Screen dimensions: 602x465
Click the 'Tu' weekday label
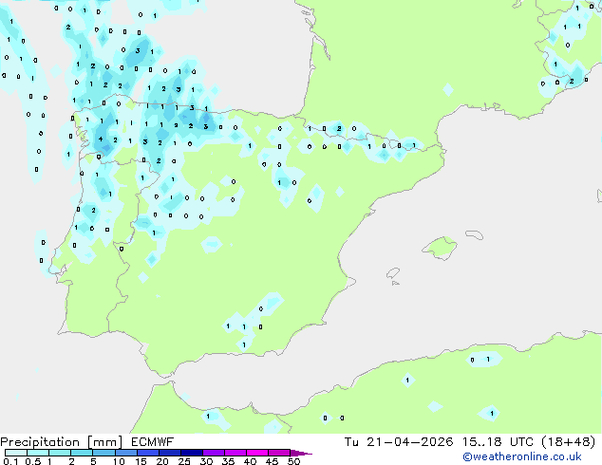351,442
